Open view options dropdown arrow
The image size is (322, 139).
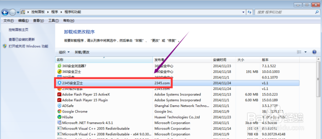pyautogui.click(x=305, y=52)
